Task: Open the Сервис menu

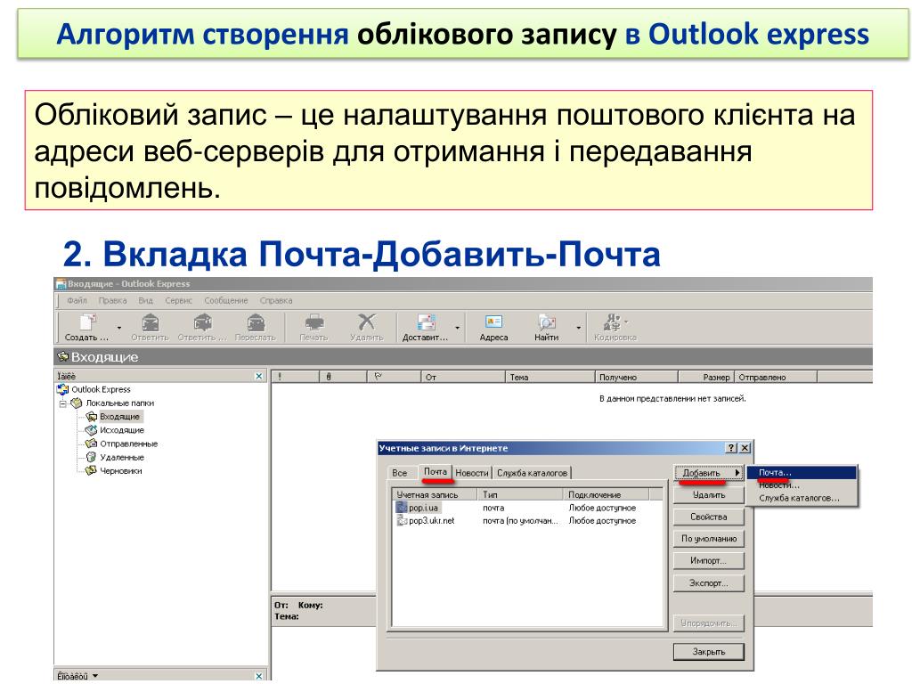Action: 178,301
